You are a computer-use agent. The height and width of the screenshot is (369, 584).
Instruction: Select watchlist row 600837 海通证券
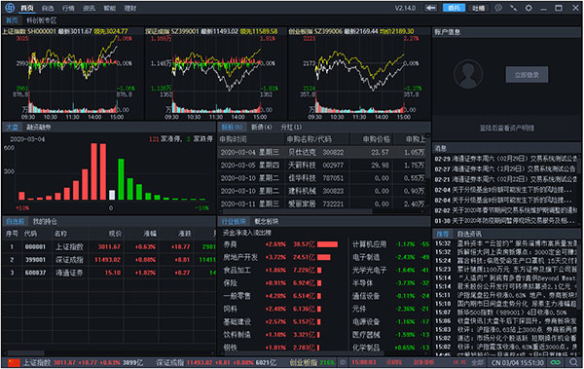(x=109, y=273)
